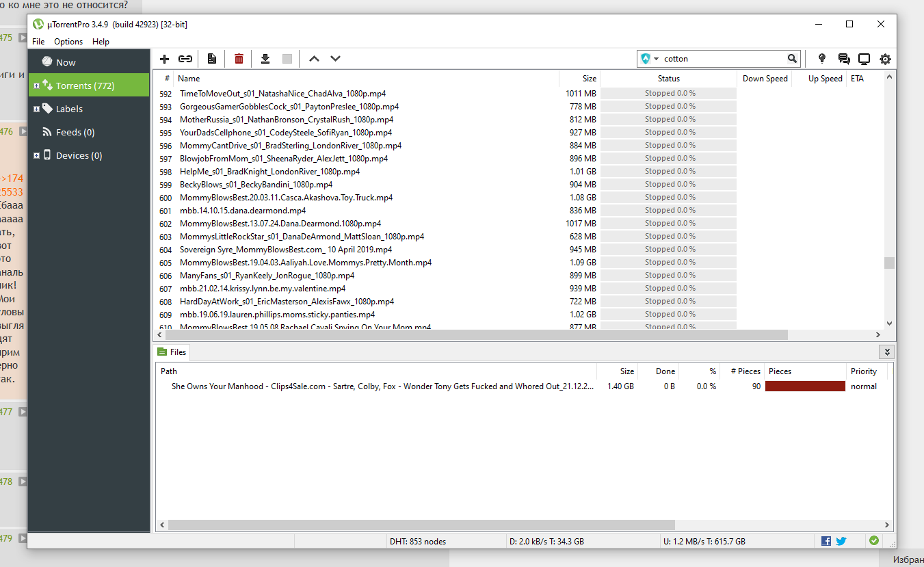Click the green network status checkmark icon
This screenshot has width=924, height=567.
pyautogui.click(x=874, y=540)
